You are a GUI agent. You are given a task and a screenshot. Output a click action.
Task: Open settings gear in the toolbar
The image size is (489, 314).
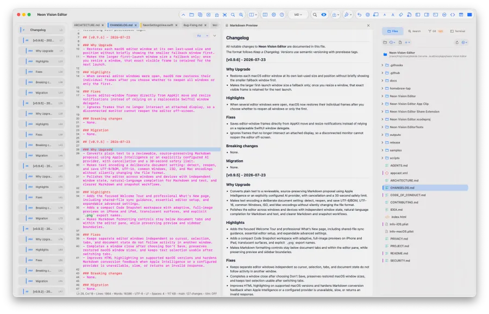(x=273, y=15)
